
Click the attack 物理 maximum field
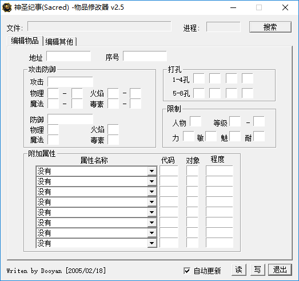pyautogui.click(x=77, y=93)
